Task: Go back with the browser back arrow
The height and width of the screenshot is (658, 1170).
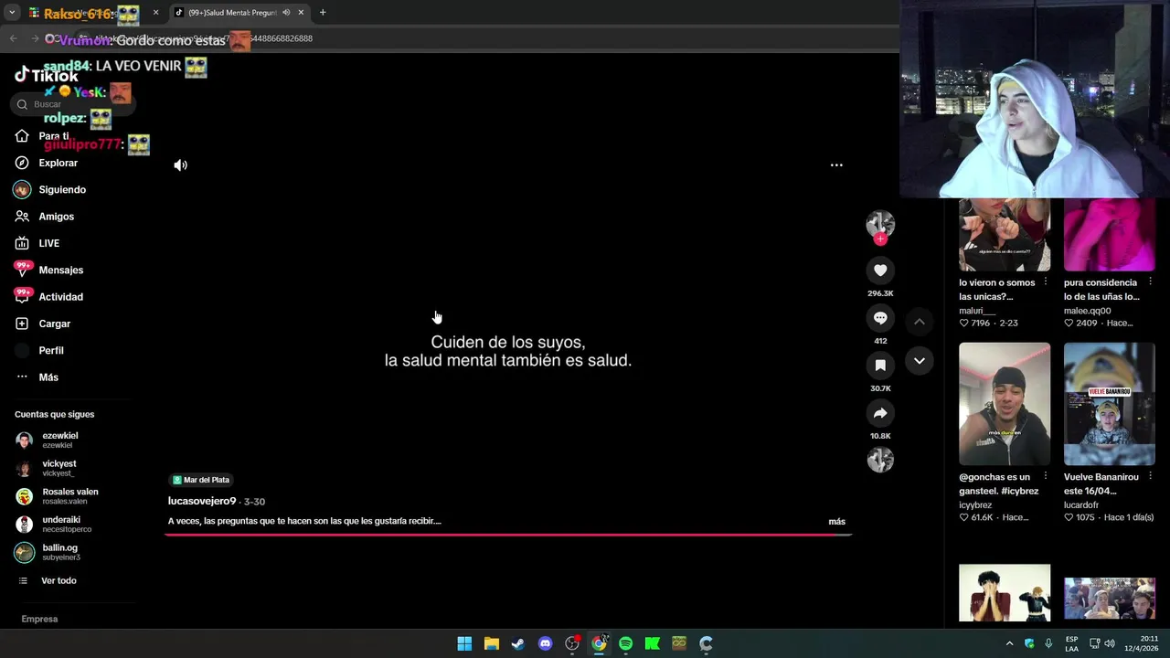Action: coord(14,38)
